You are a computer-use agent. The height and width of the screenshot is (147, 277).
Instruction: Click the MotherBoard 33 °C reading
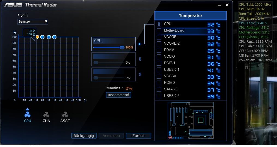click(214, 31)
